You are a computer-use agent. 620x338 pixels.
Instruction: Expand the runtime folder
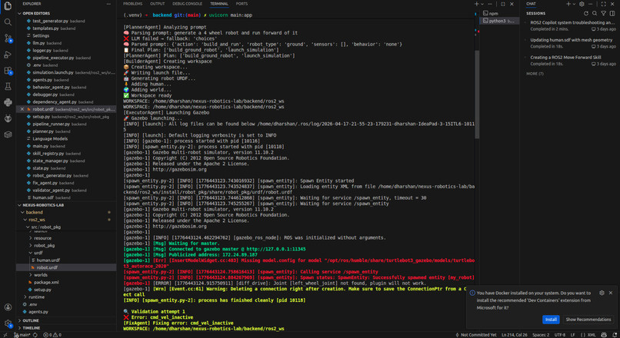click(66, 297)
